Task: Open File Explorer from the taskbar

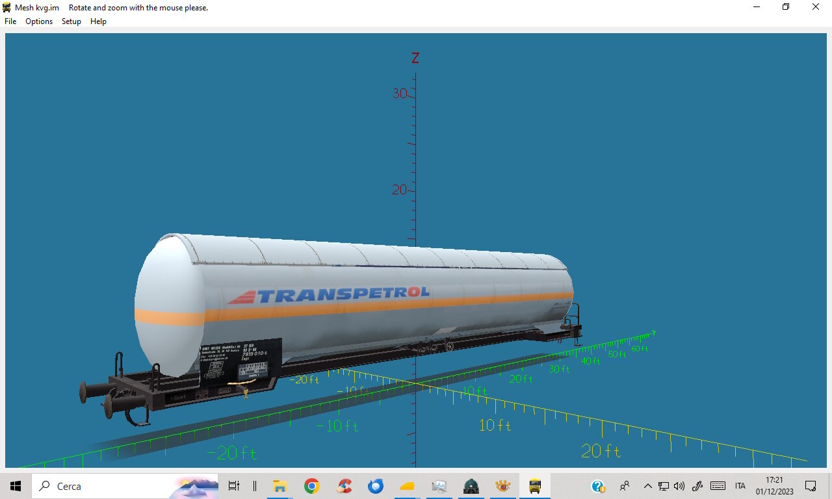Action: (280, 486)
